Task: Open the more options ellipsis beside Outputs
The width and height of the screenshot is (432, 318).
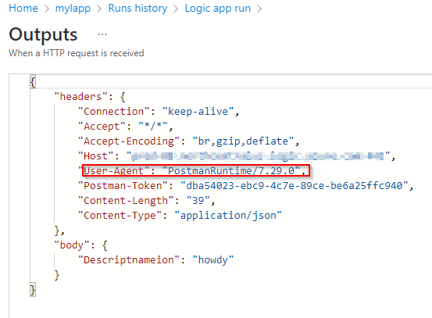Action: [x=102, y=34]
